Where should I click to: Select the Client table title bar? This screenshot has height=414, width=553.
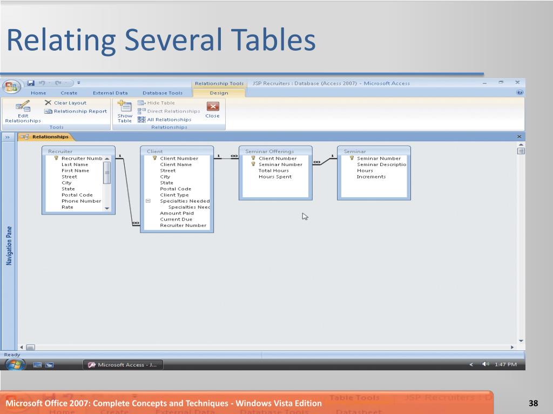pyautogui.click(x=177, y=151)
